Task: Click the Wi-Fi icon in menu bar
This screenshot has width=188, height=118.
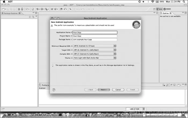Action: [153, 2]
